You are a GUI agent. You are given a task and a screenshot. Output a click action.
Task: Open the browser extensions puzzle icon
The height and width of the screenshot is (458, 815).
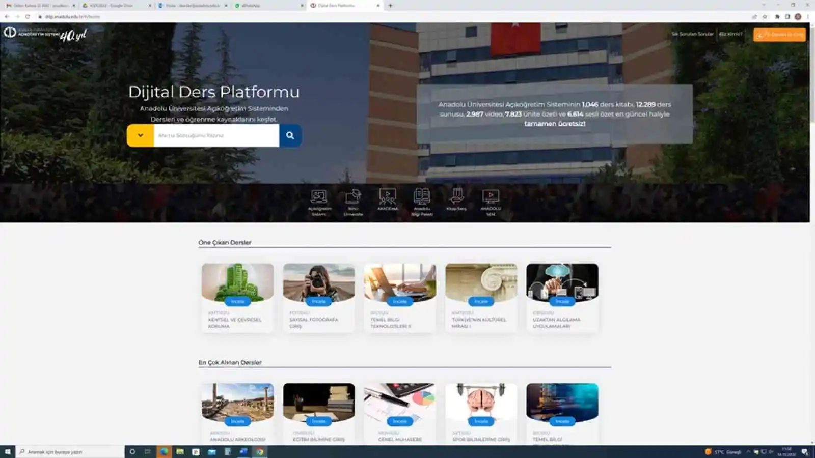tap(777, 17)
